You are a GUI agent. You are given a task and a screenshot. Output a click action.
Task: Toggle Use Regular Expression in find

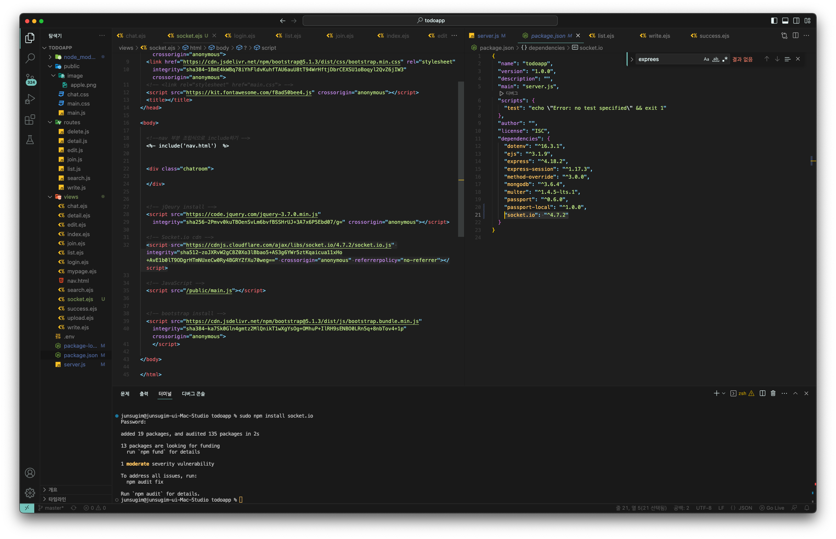pos(725,59)
